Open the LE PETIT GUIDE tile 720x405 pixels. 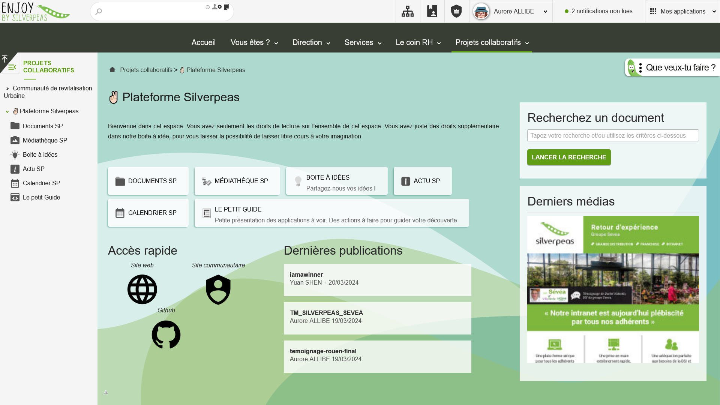point(331,213)
